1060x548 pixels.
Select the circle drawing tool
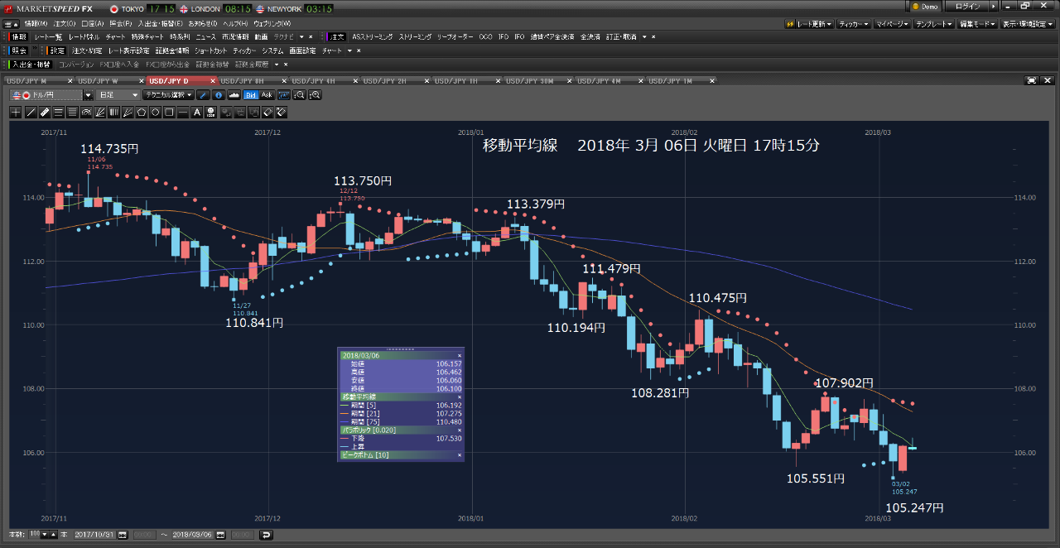click(x=156, y=113)
